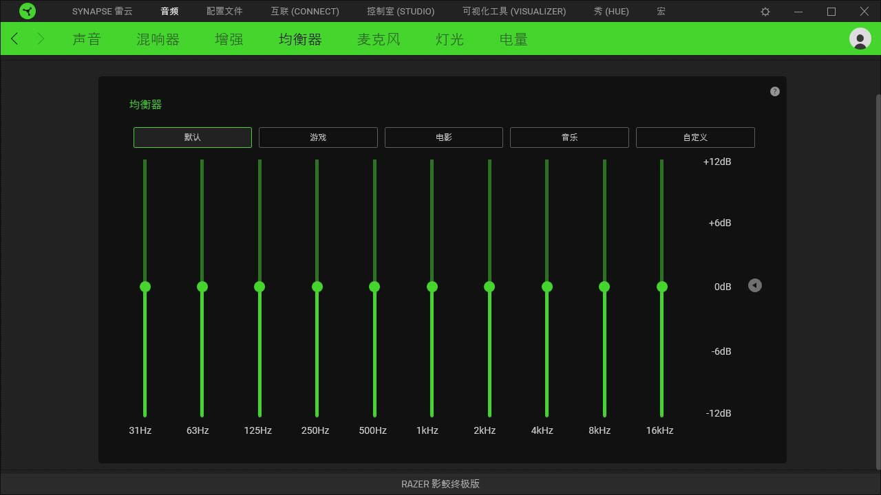This screenshot has width=881, height=495.
Task: Select 音乐 equalizer preset
Action: [x=569, y=137]
